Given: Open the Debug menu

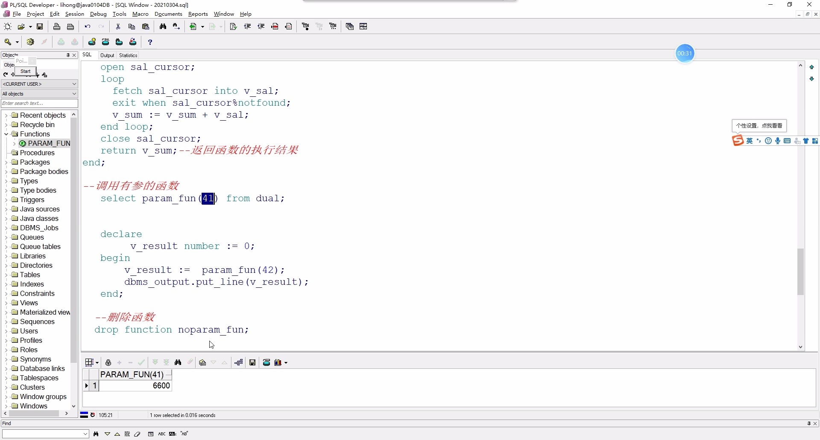Looking at the screenshot, I should coord(98,14).
